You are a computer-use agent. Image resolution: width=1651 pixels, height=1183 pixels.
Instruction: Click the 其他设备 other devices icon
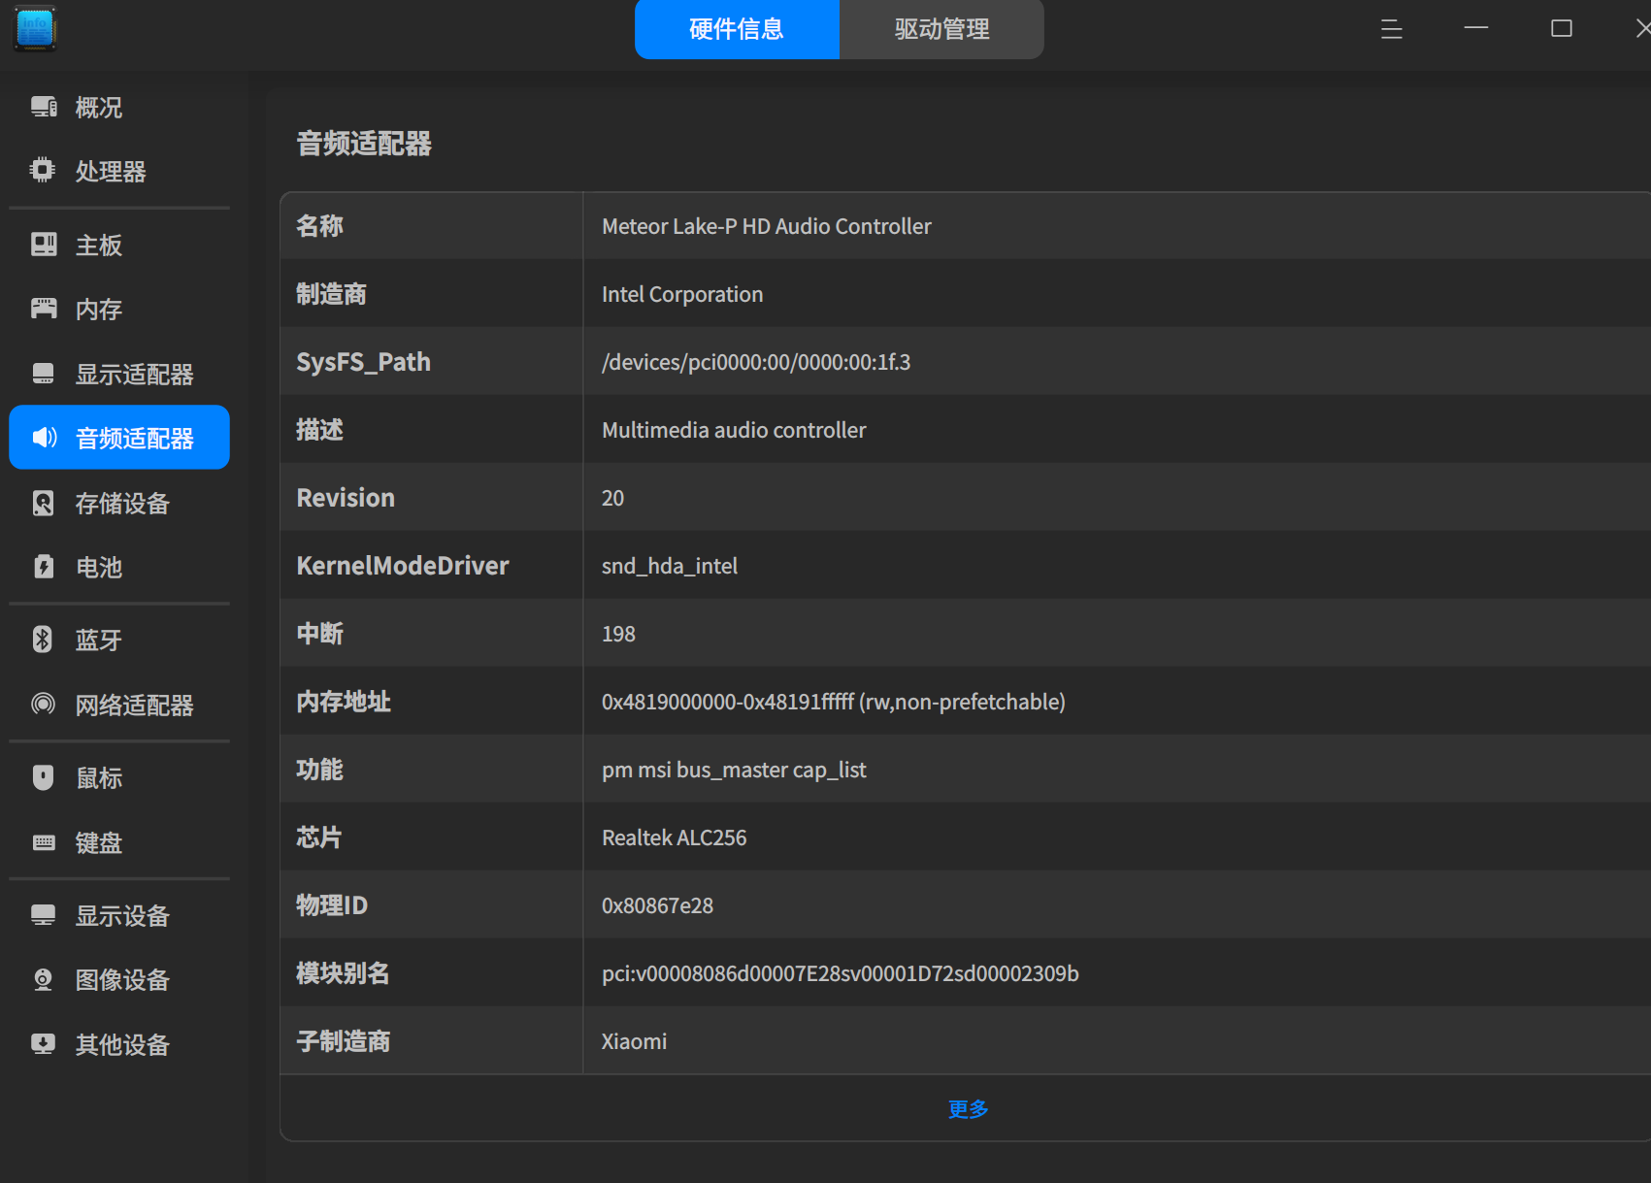(x=44, y=1043)
